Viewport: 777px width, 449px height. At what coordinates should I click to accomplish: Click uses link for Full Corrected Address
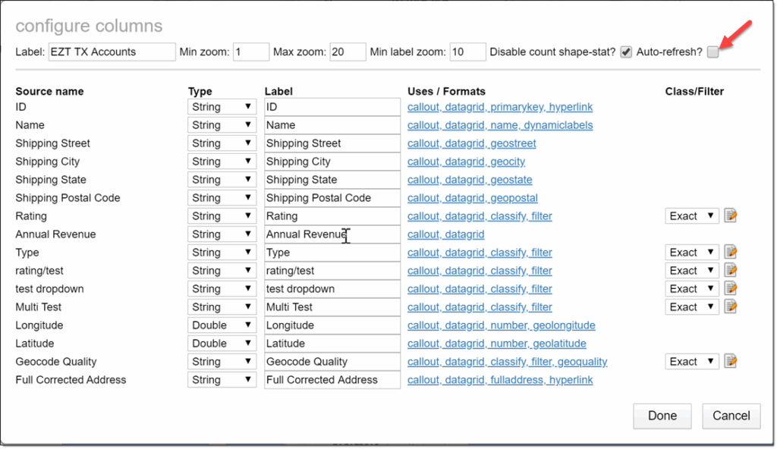[500, 380]
